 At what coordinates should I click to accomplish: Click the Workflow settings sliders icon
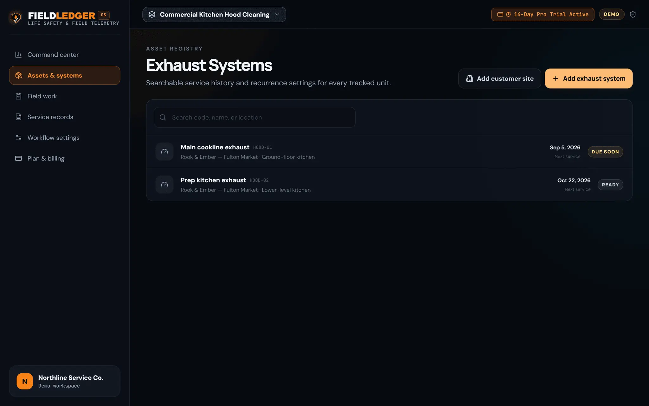[18, 138]
